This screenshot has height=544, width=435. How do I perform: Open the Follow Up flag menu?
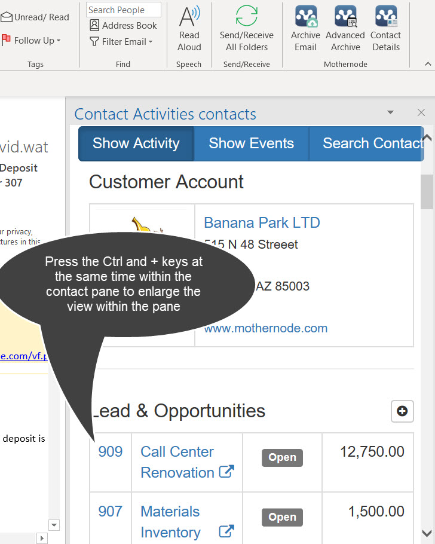(x=31, y=40)
